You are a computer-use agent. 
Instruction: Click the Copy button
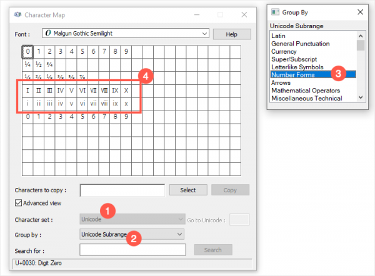(230, 190)
